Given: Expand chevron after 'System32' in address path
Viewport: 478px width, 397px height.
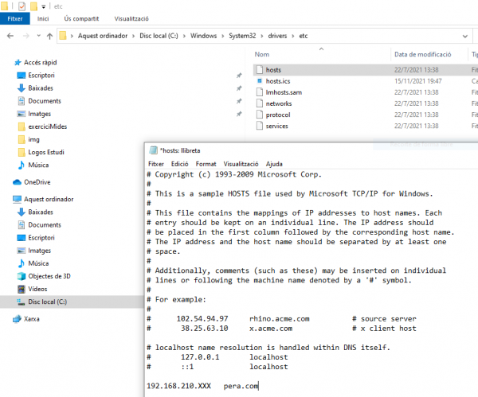Looking at the screenshot, I should click(x=262, y=37).
